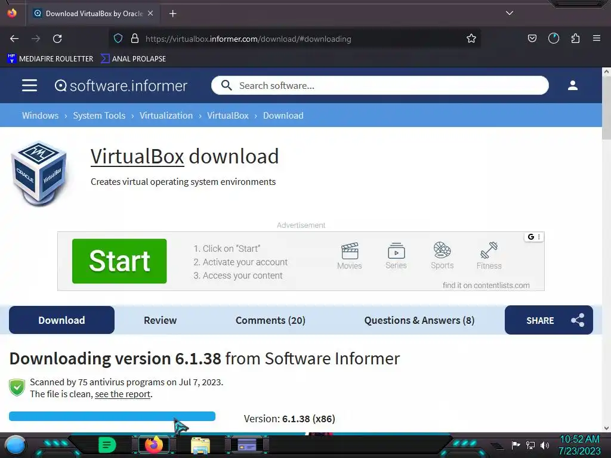Click the Fitness icon in the ad

click(x=489, y=250)
